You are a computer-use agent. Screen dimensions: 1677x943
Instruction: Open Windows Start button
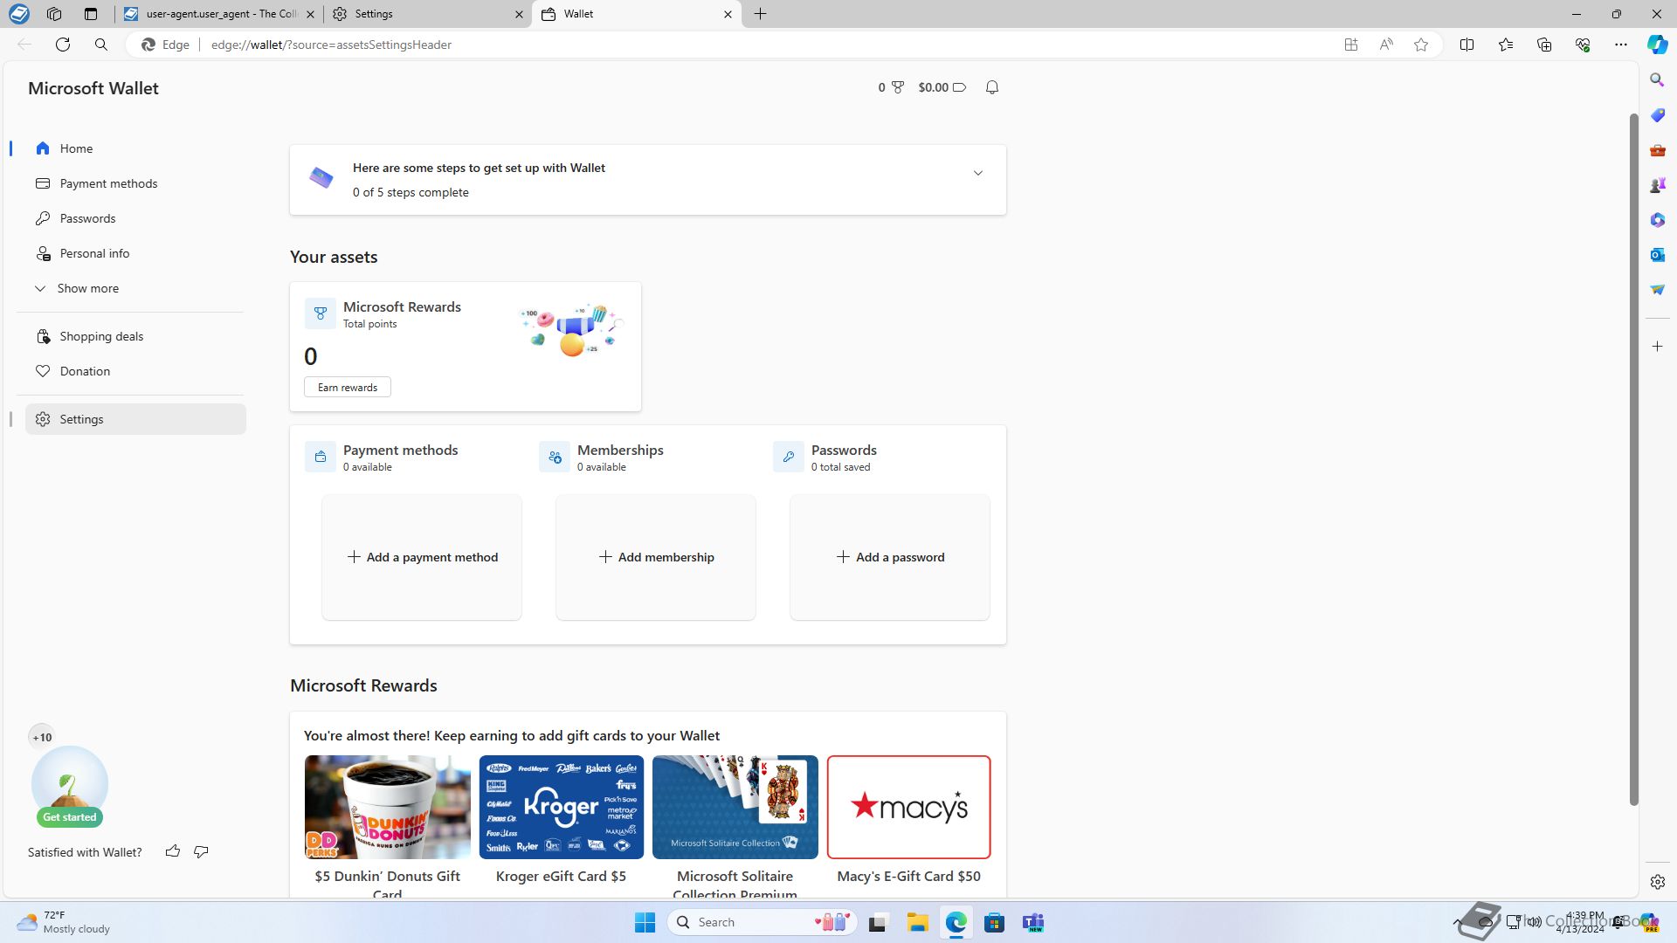click(645, 922)
